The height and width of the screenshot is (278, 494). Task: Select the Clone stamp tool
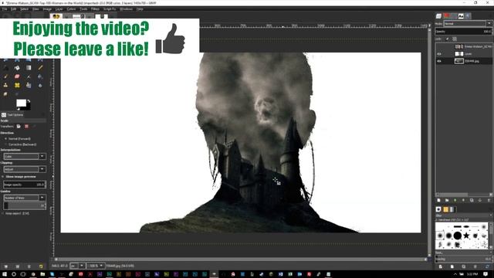(x=5, y=86)
